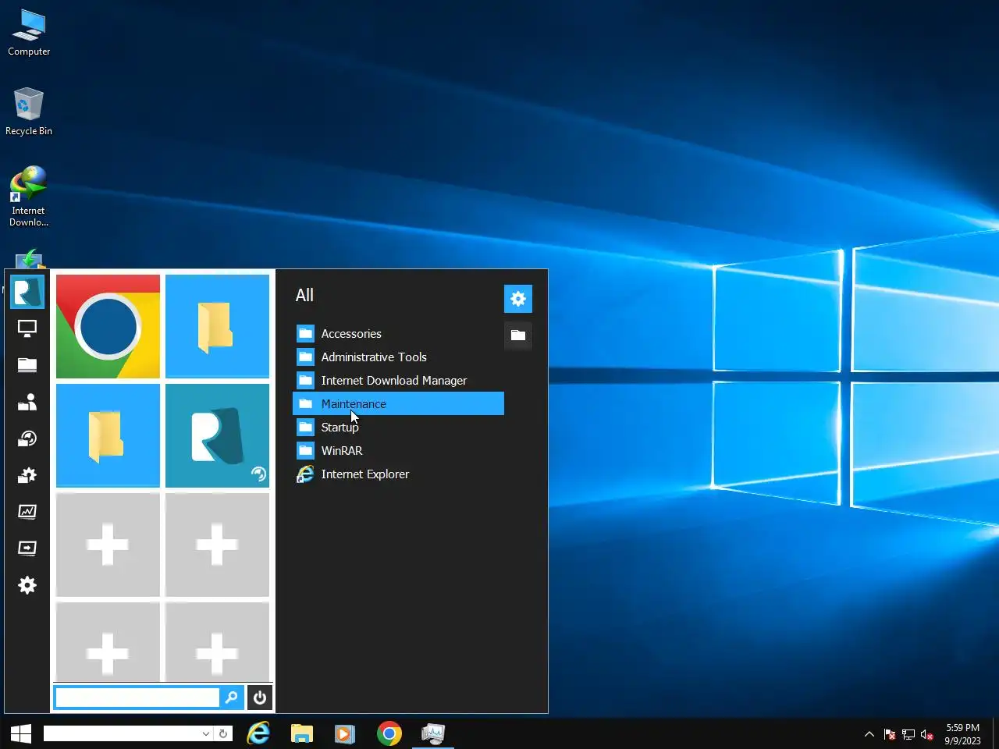Click the All heading text
This screenshot has width=999, height=749.
pos(304,296)
